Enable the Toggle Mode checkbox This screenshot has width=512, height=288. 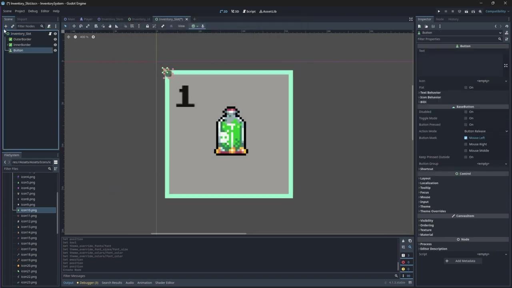[x=466, y=118]
